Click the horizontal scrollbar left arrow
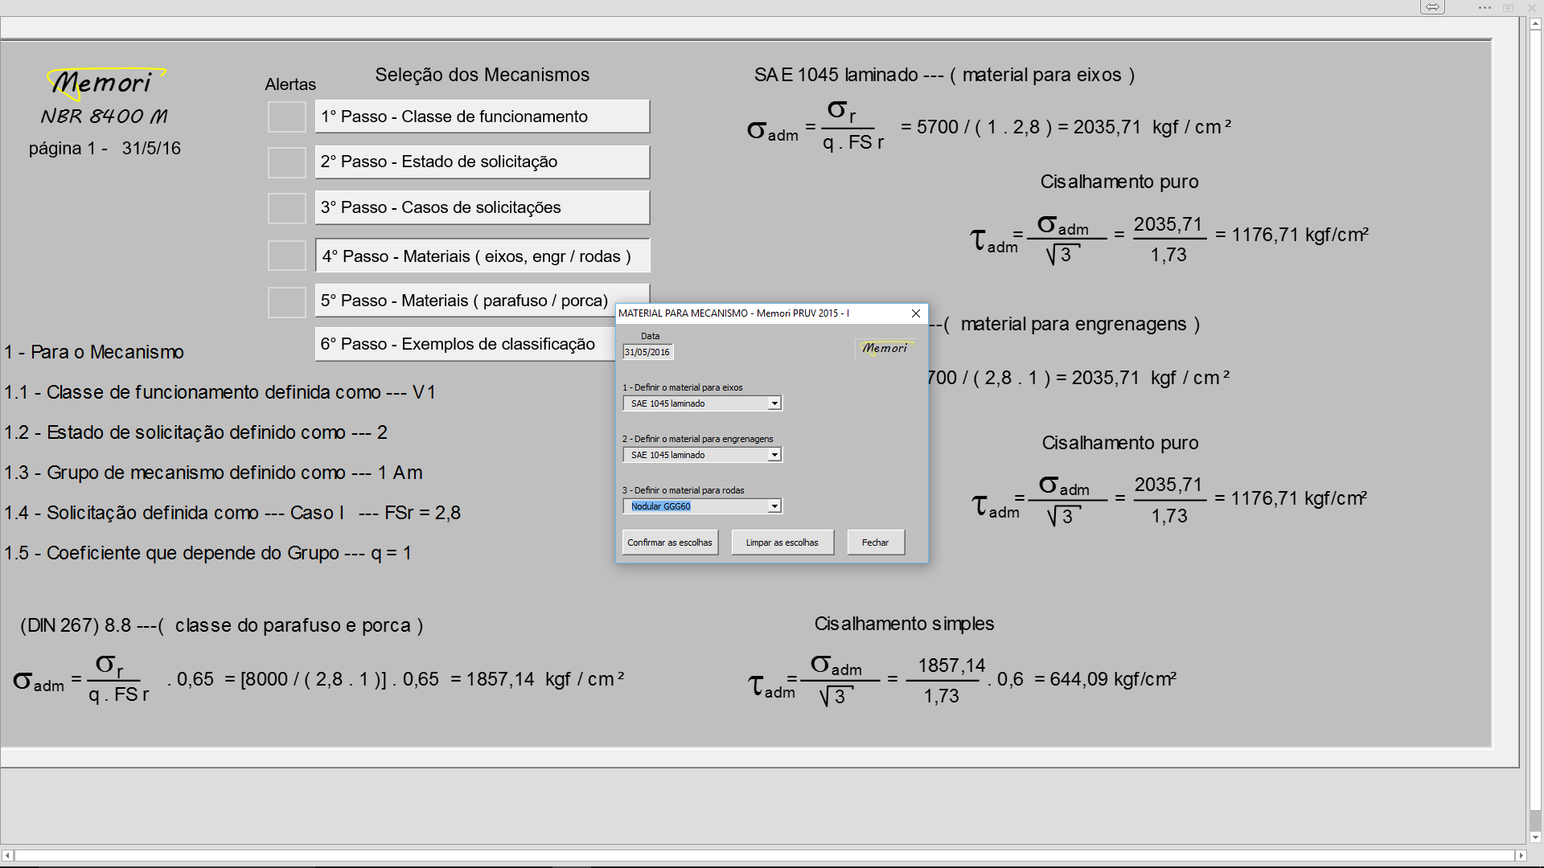Screen dimensions: 1544x868 coord(7,856)
